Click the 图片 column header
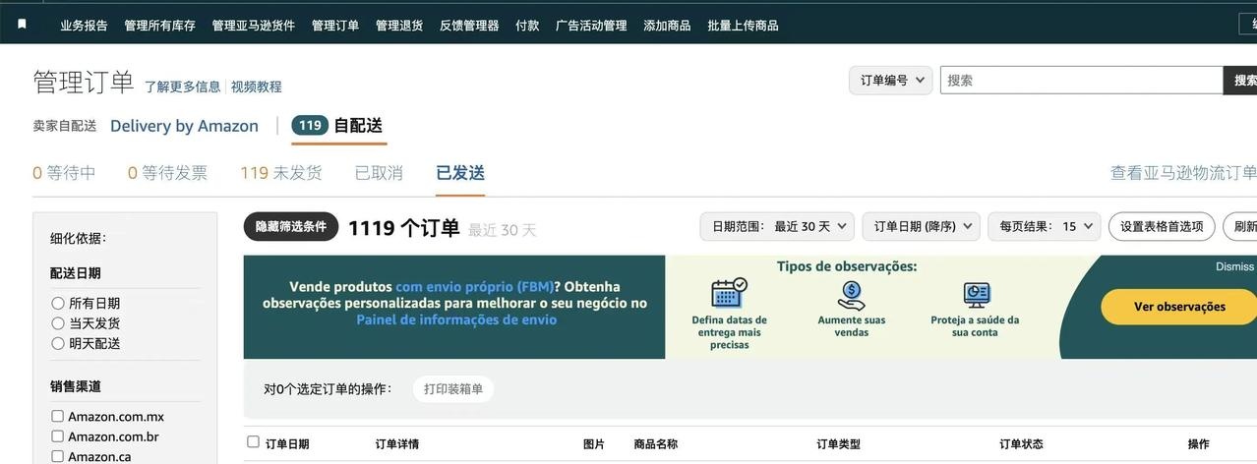Image resolution: width=1257 pixels, height=464 pixels. tap(594, 444)
